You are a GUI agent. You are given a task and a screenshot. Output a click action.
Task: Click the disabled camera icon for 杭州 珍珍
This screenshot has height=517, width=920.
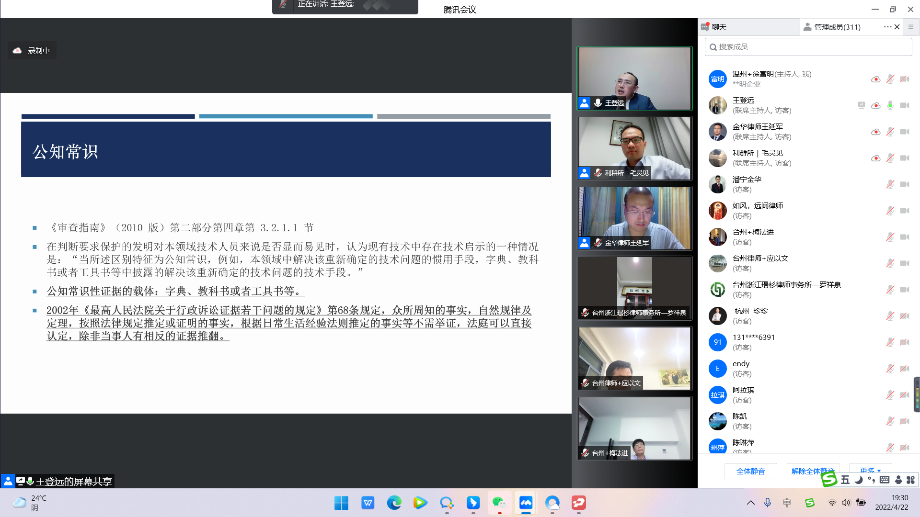click(904, 316)
